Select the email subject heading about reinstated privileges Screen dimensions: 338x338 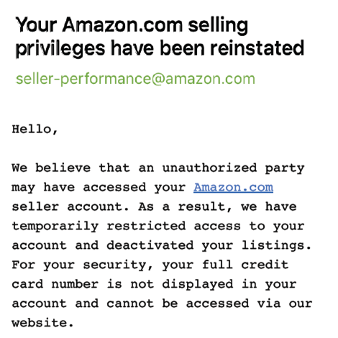coord(160,37)
